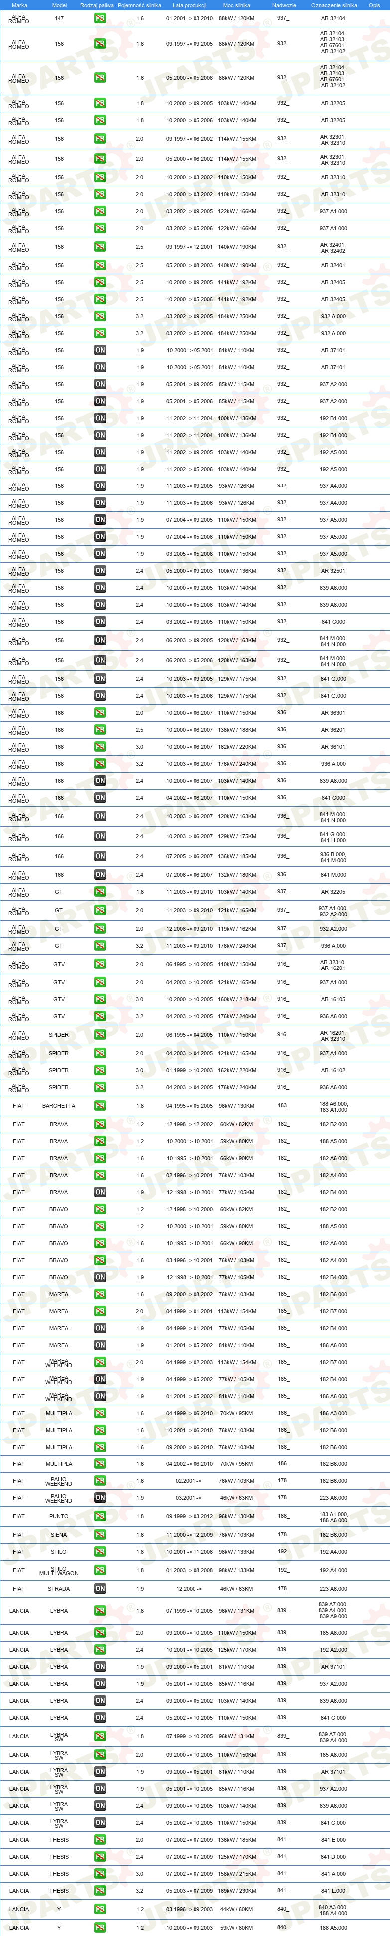Viewport: 390px width, 1936px height.
Task: Click petrol icon in Alfa 166 2.5 row
Action: (100, 730)
